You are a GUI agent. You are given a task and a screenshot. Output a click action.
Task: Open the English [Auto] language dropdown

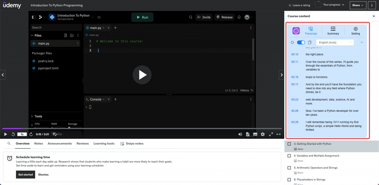tap(335, 43)
